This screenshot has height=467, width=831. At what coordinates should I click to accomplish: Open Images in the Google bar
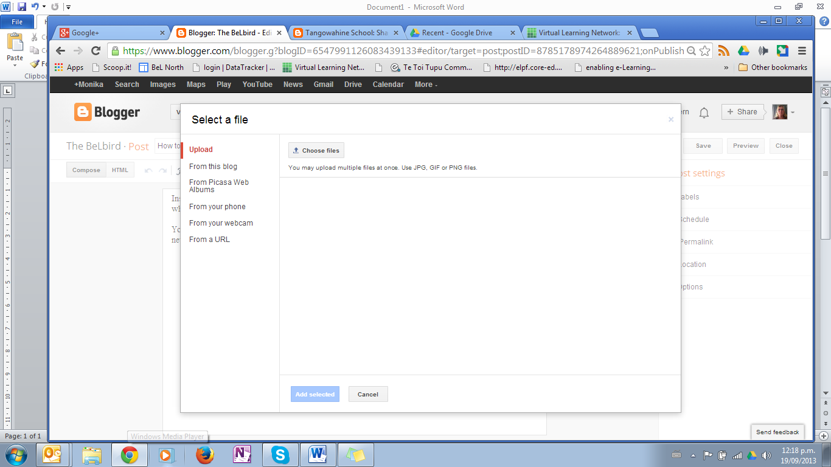(x=163, y=85)
